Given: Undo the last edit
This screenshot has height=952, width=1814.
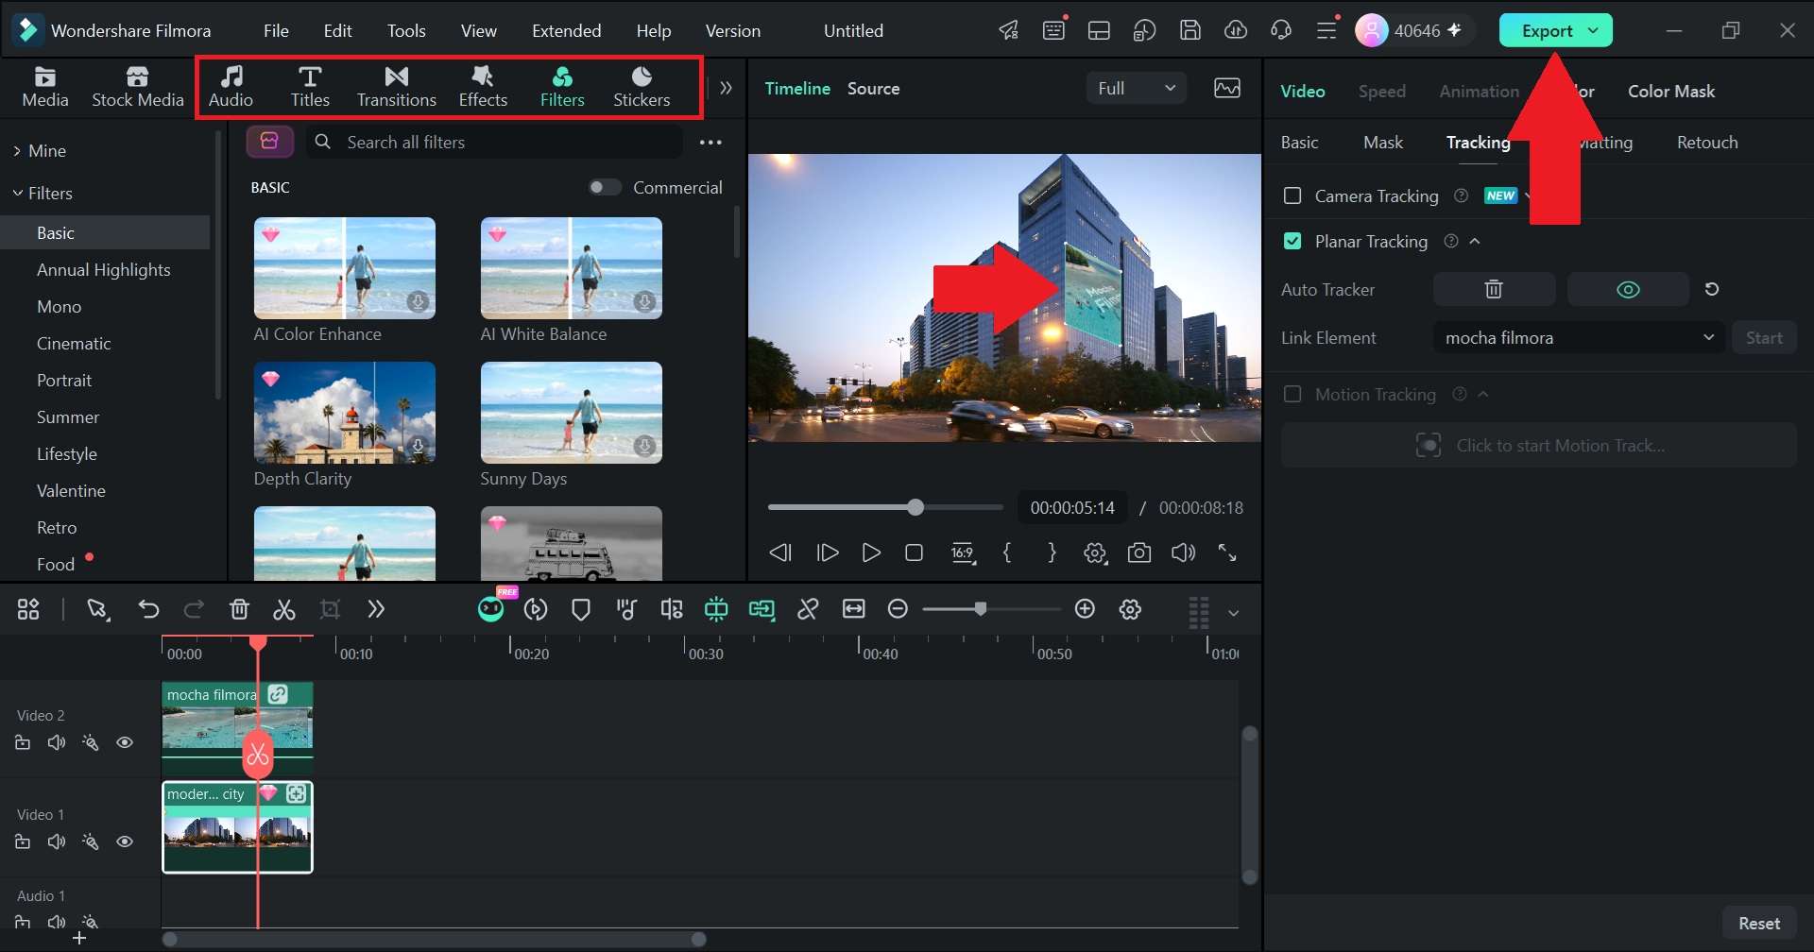Looking at the screenshot, I should pyautogui.click(x=148, y=610).
